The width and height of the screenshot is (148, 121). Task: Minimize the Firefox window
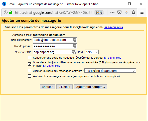[118, 4]
